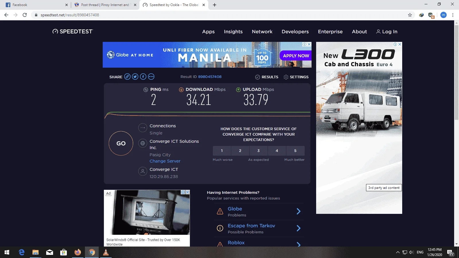Open Speedtest Settings

(x=296, y=77)
